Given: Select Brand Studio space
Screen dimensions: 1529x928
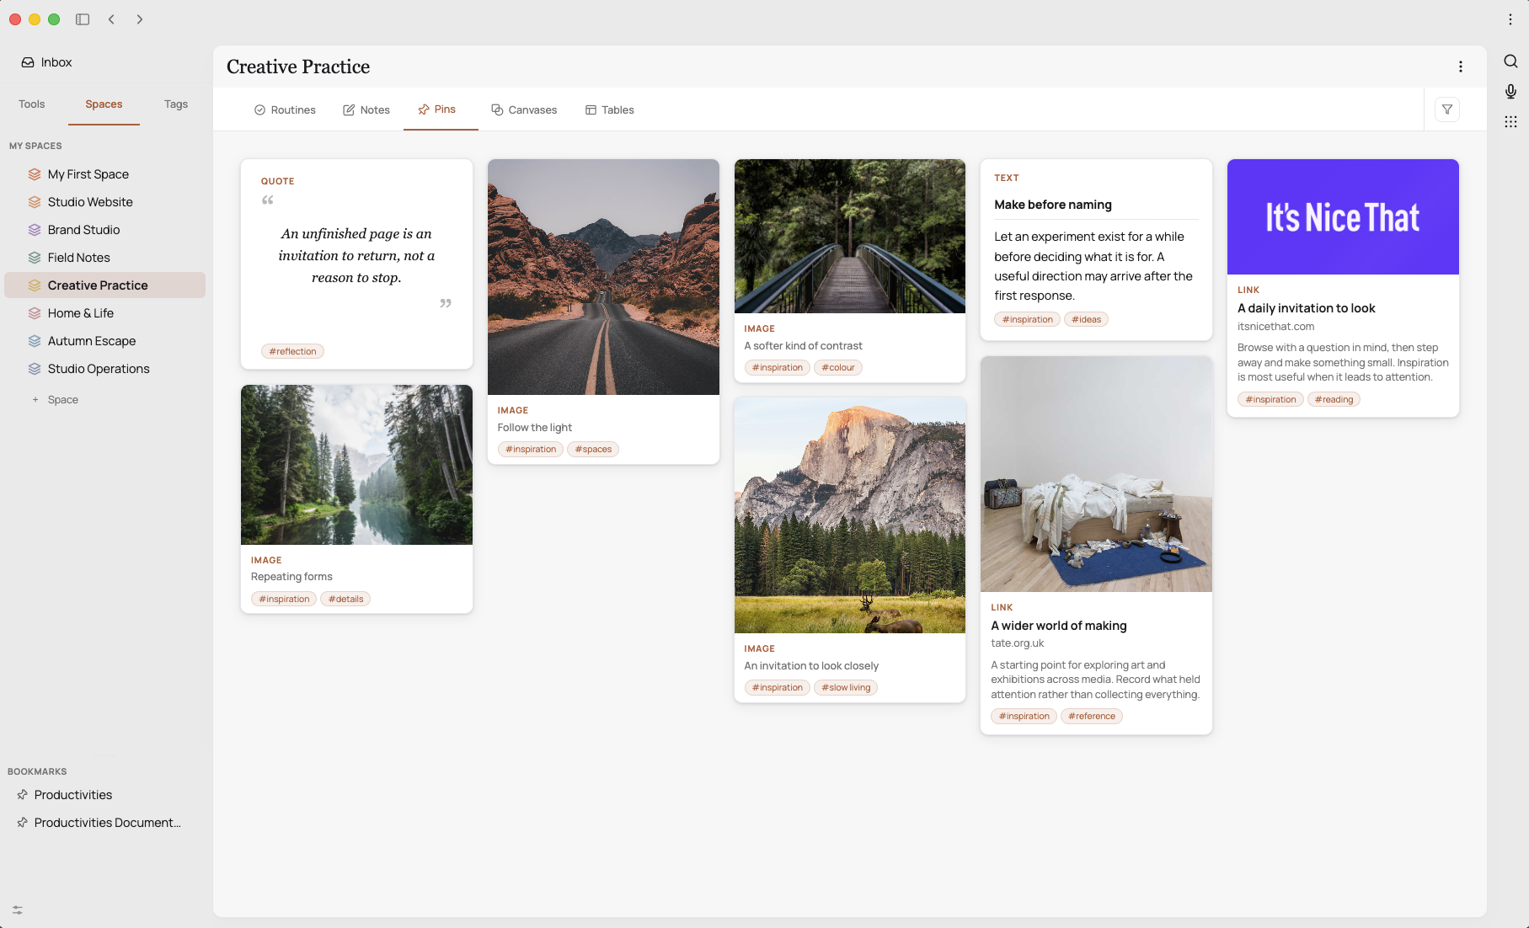Looking at the screenshot, I should coord(83,230).
